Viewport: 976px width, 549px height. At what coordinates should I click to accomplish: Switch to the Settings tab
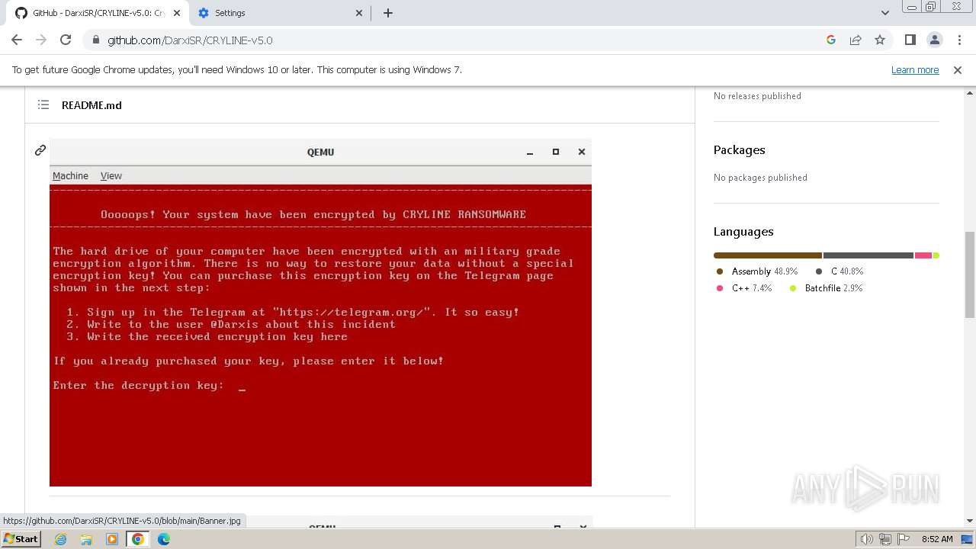[x=279, y=13]
